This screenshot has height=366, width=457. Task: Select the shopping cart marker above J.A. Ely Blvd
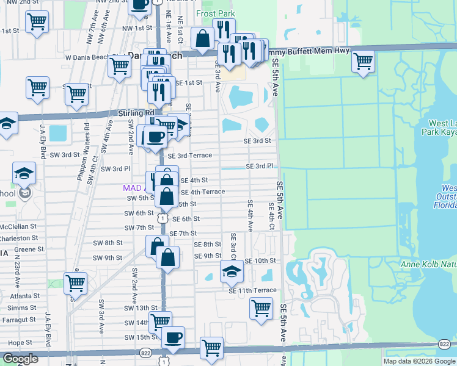[x=38, y=89]
